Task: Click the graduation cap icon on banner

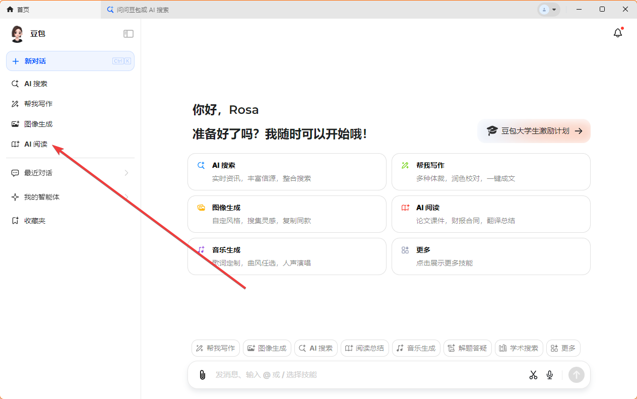Action: click(x=492, y=131)
